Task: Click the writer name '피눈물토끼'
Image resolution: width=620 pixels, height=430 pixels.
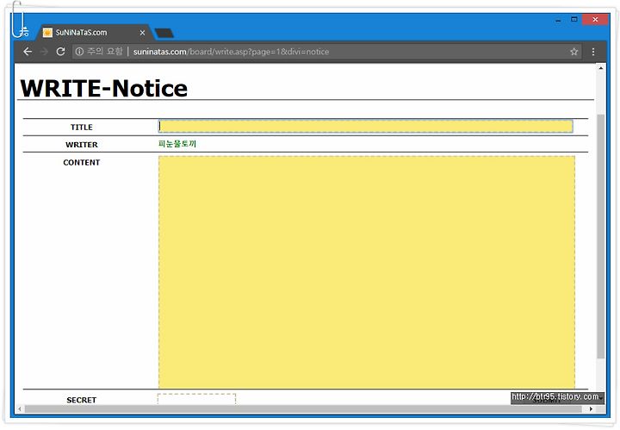Action: (x=177, y=144)
